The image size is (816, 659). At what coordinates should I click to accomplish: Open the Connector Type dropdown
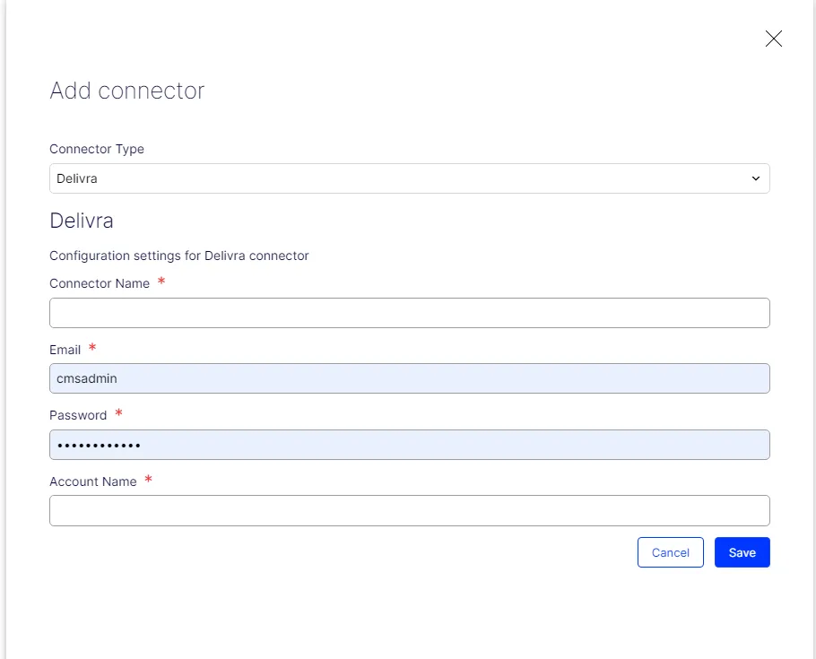(410, 178)
